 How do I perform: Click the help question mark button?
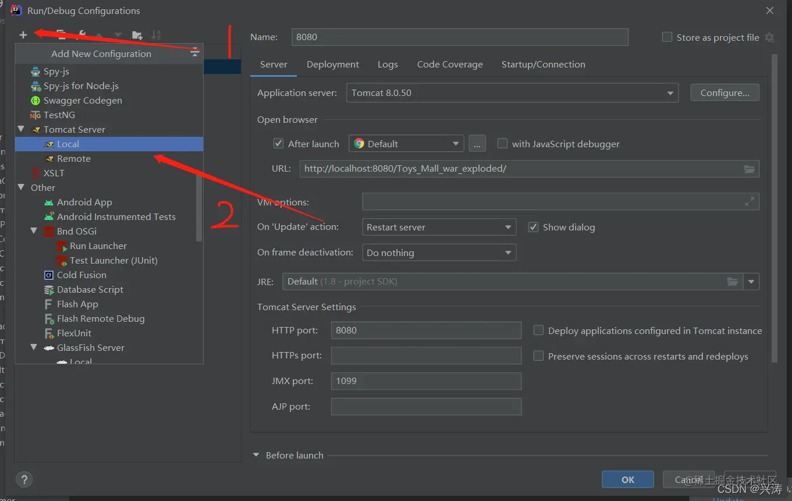click(x=24, y=480)
